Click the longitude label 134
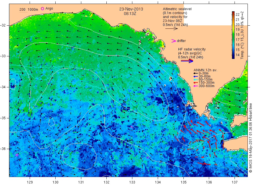254x186 pixels. point(158,182)
